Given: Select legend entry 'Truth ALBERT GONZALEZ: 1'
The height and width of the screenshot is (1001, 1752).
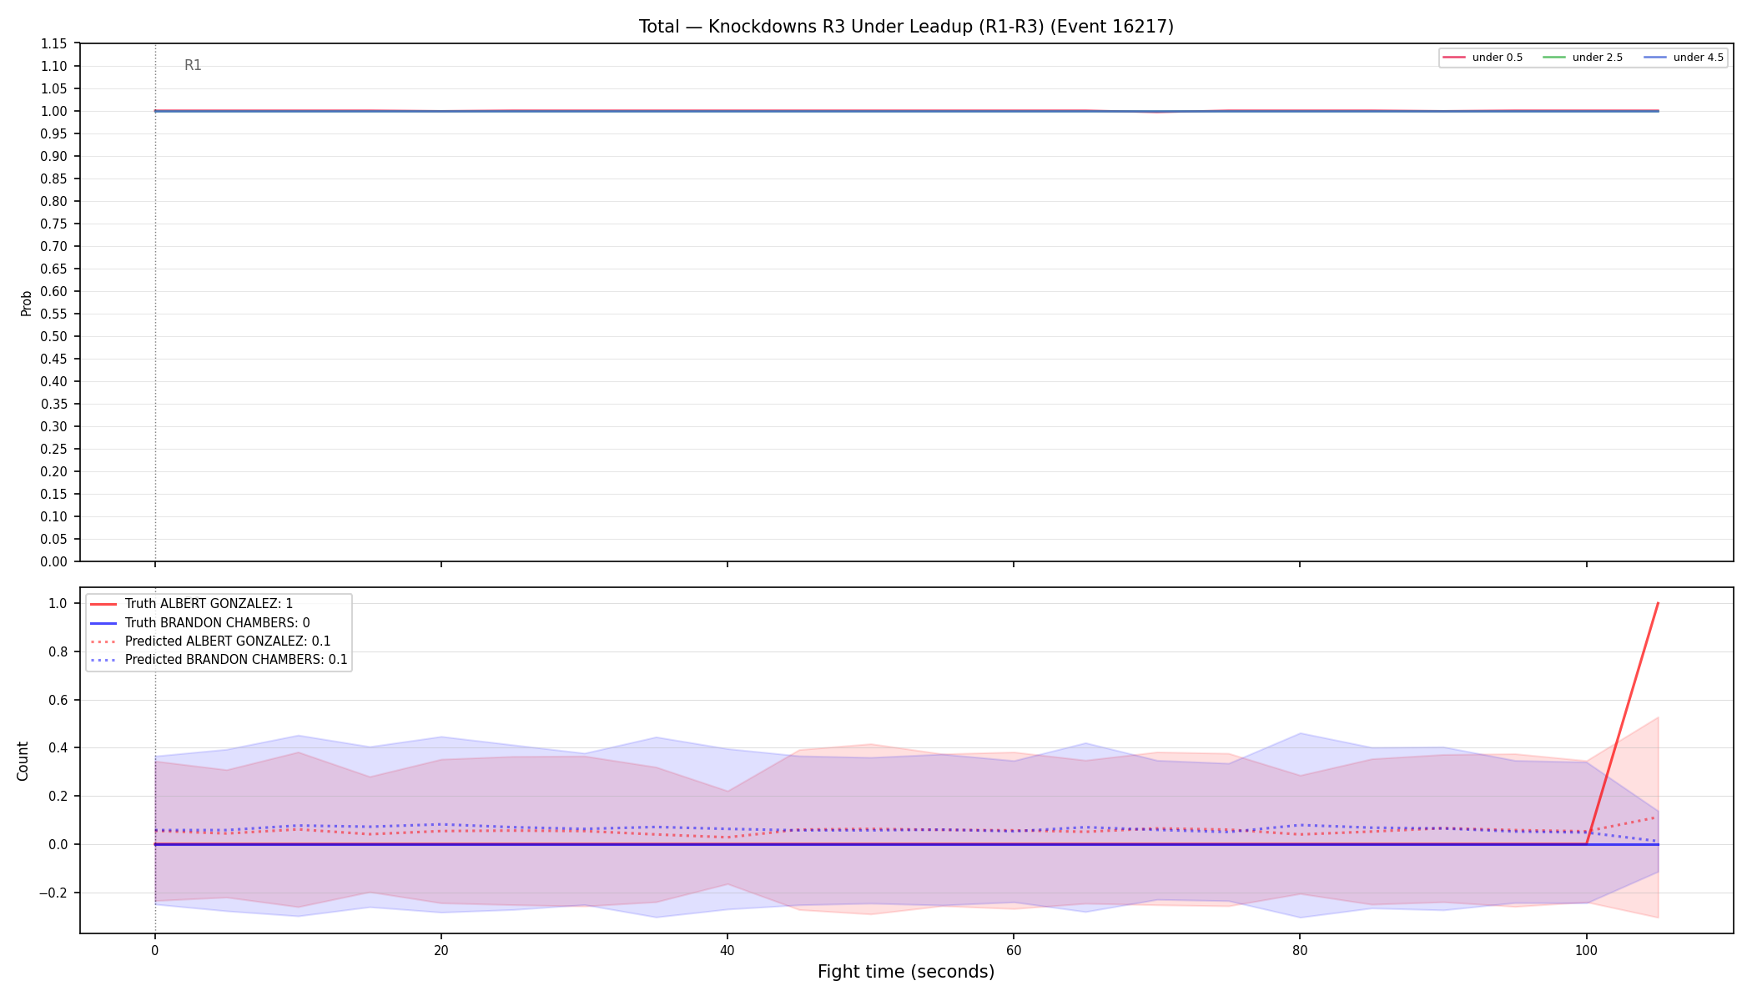Looking at the screenshot, I should pyautogui.click(x=191, y=604).
